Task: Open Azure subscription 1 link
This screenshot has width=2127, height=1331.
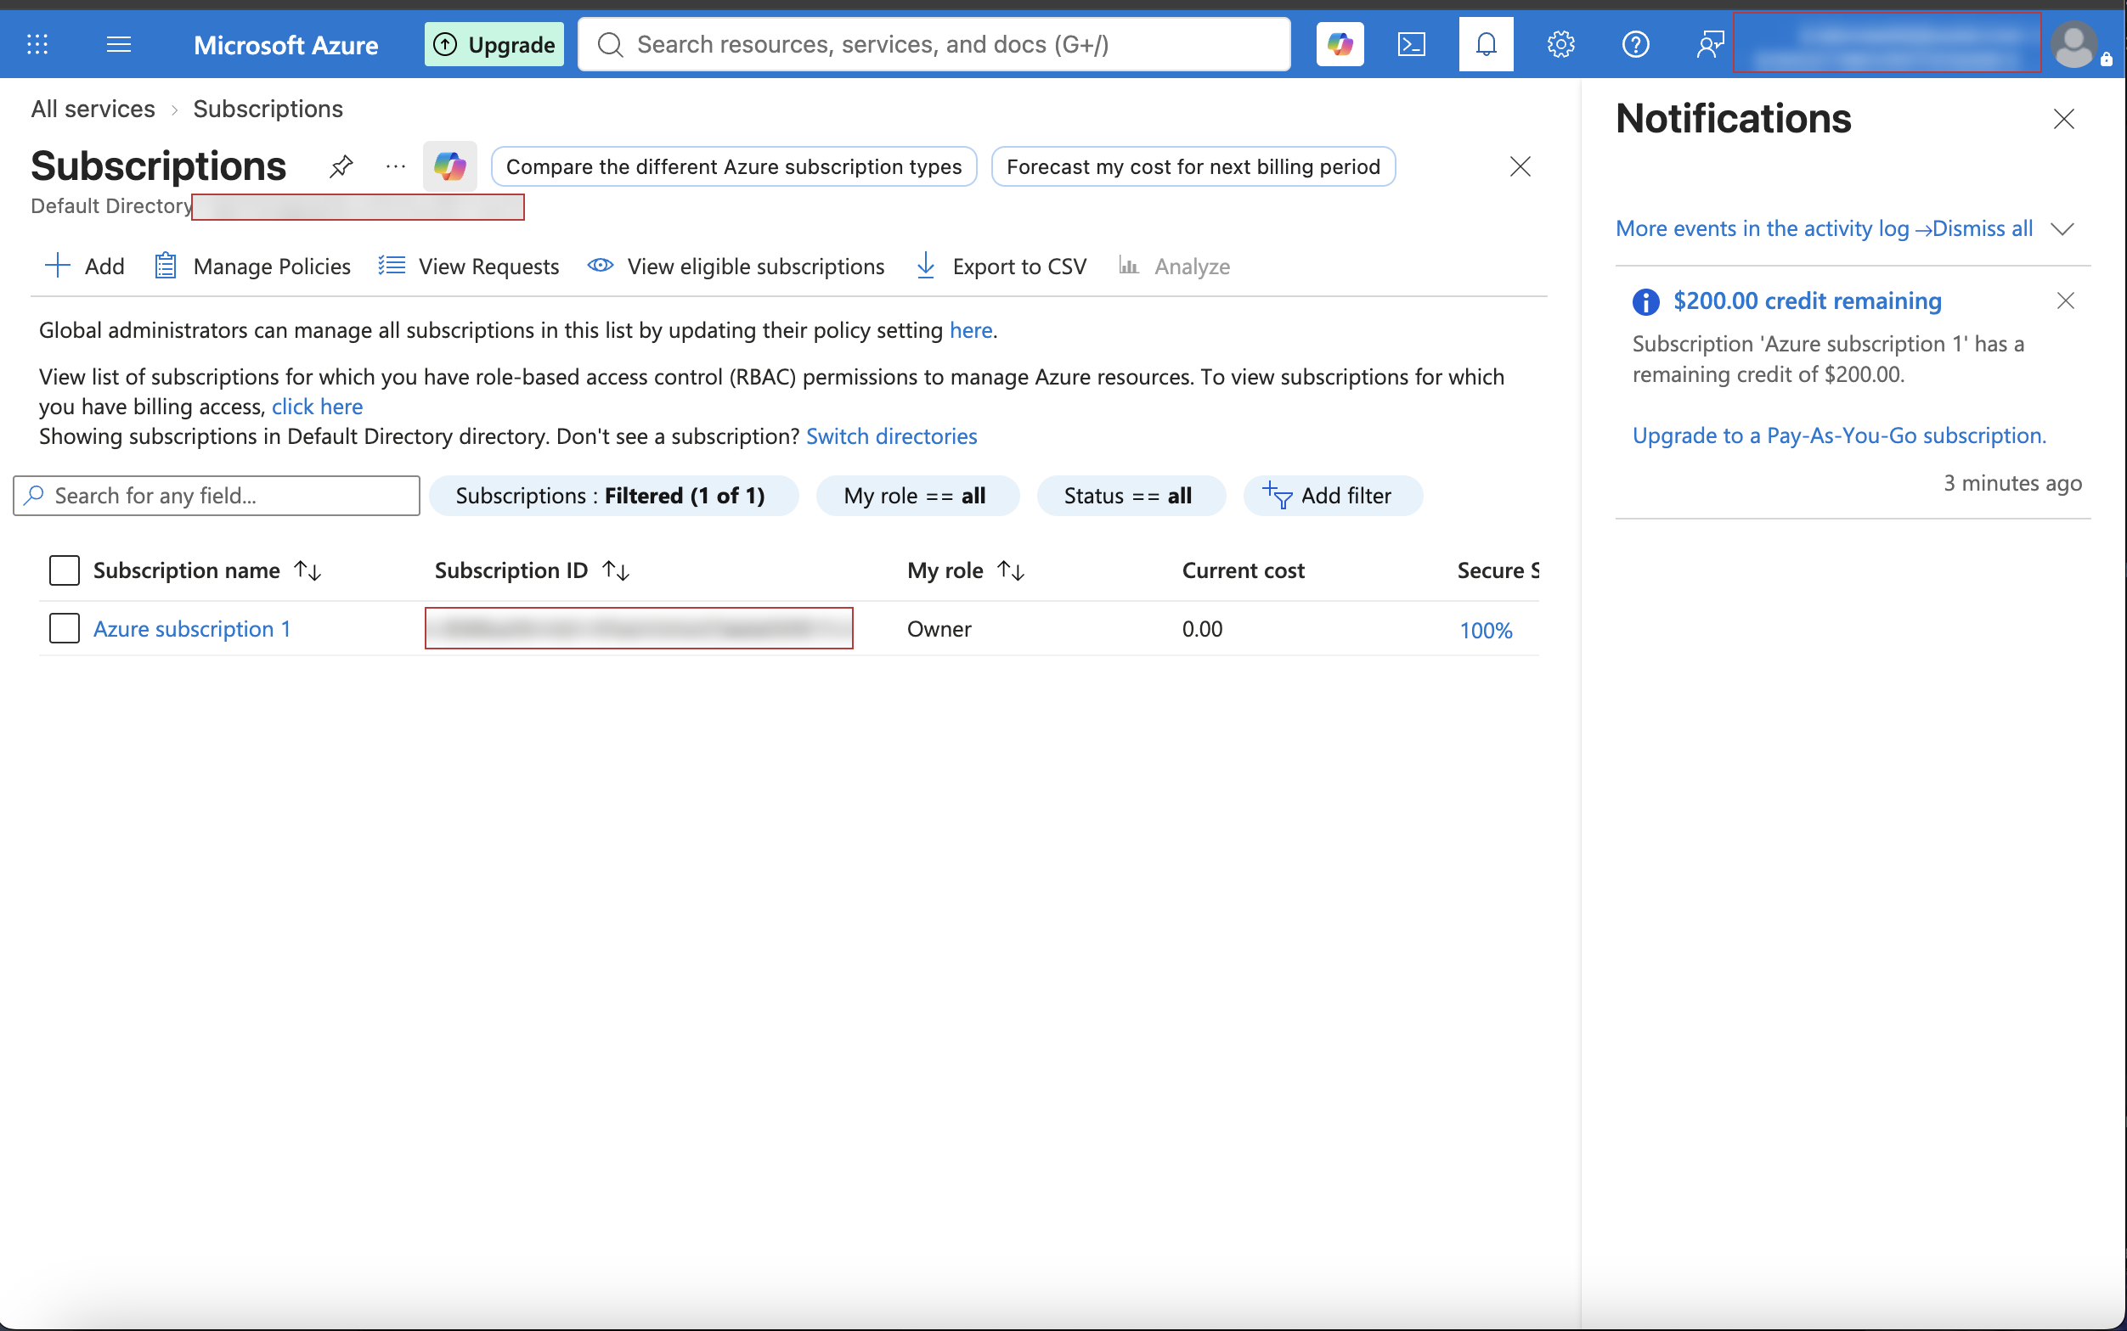Action: pos(192,628)
